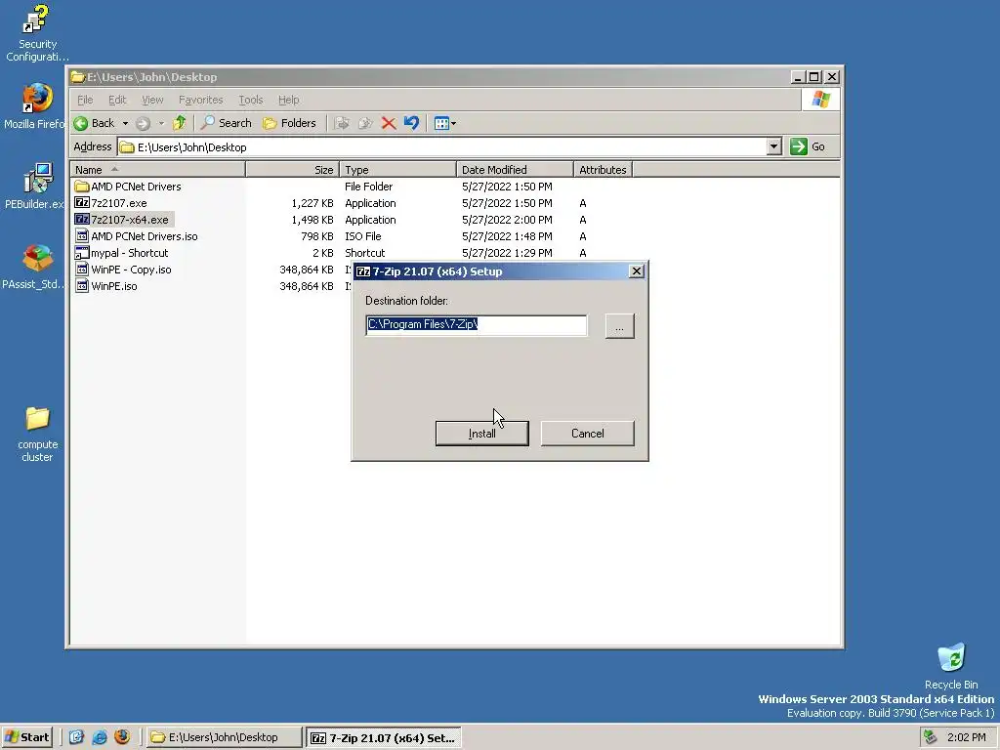Toggle the Folders pane

tap(289, 123)
